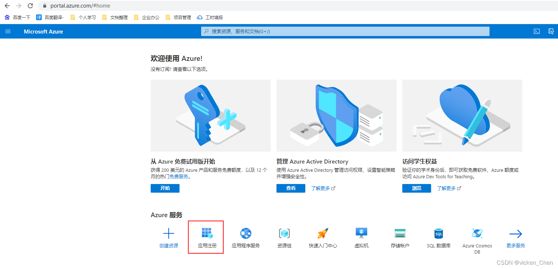The image size is (558, 269).
Task: Click the student benefits cloud illustration
Action: tap(462, 115)
